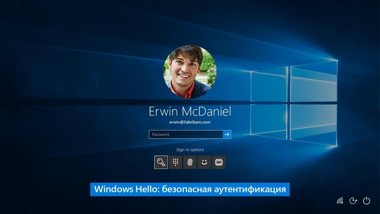Submit password with the arrow button
Screen dimensions: 380x214
click(227, 134)
